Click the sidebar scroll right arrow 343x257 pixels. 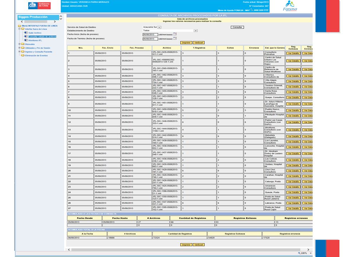pyautogui.click(x=55, y=22)
